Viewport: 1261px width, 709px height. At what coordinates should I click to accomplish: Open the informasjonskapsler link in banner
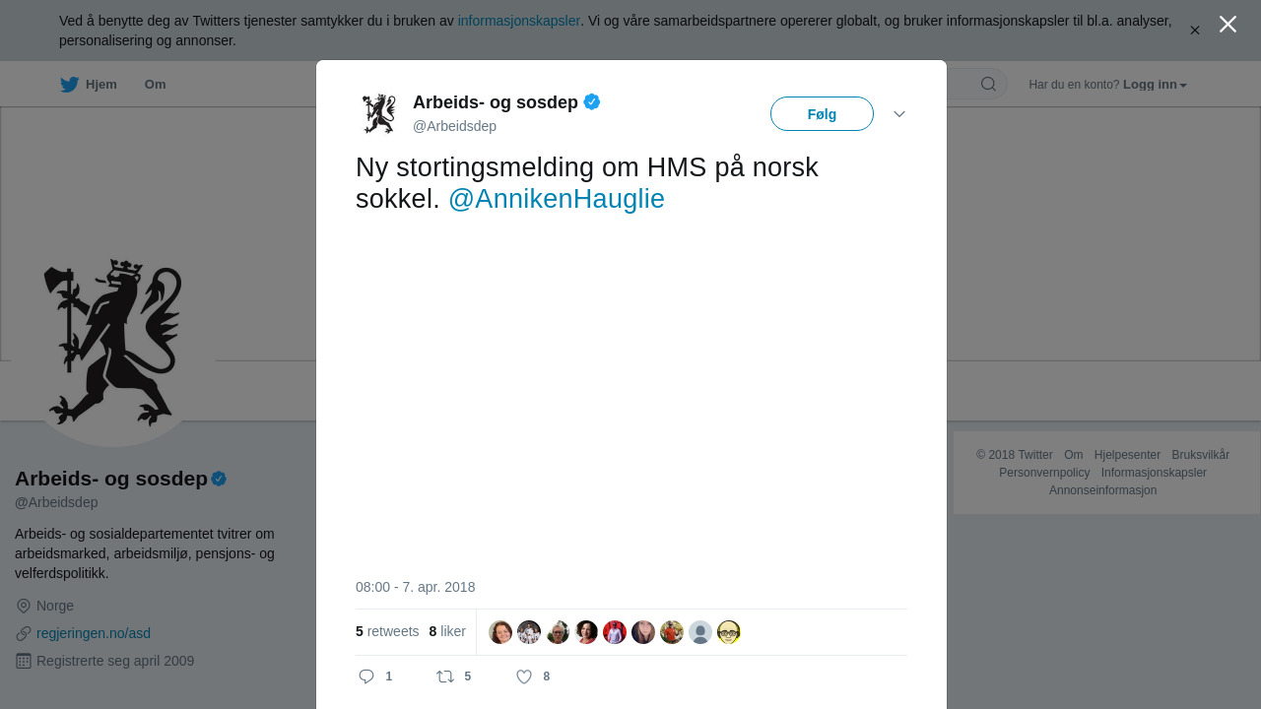tap(519, 21)
